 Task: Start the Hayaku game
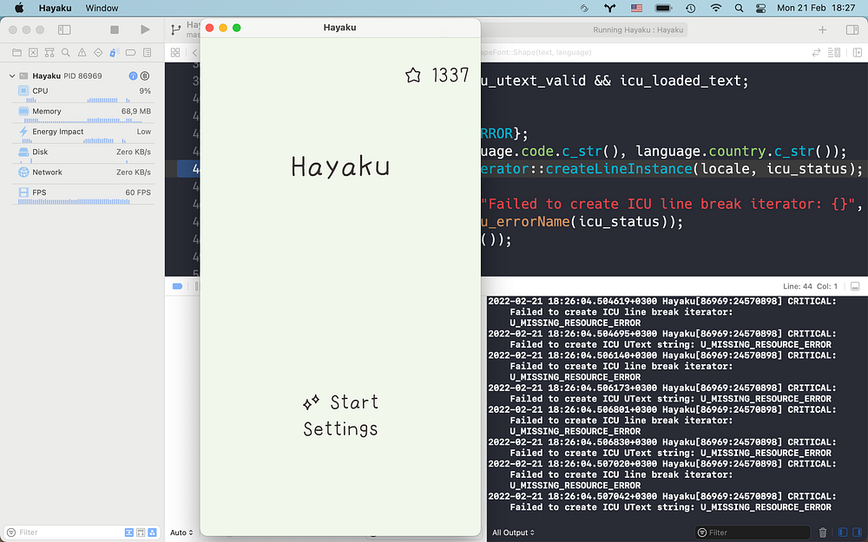(x=341, y=402)
